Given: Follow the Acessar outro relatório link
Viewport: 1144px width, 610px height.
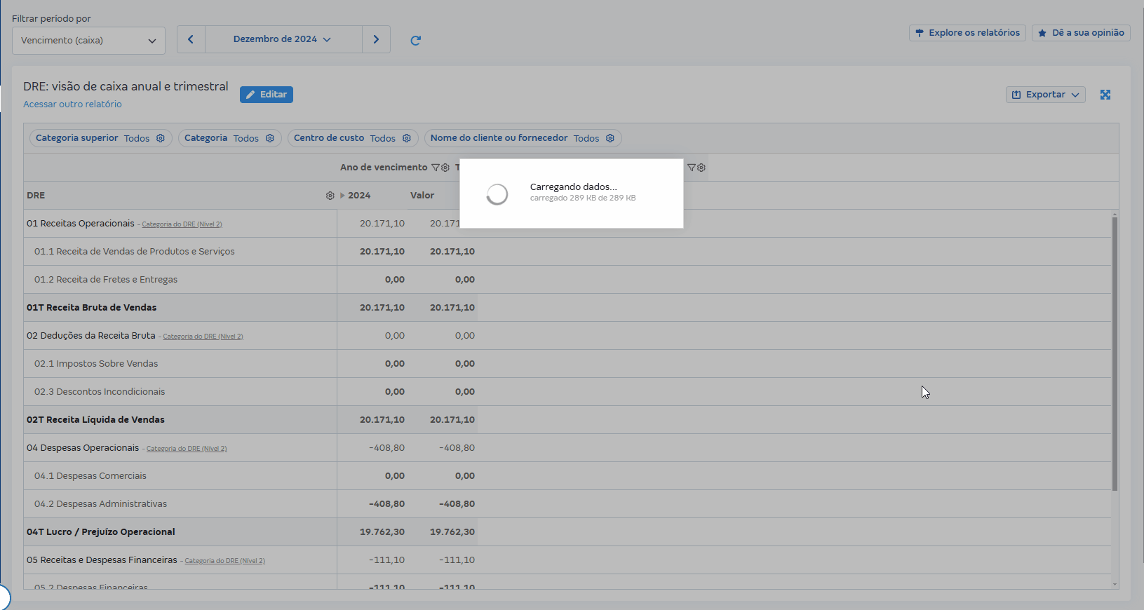Looking at the screenshot, I should (72, 104).
